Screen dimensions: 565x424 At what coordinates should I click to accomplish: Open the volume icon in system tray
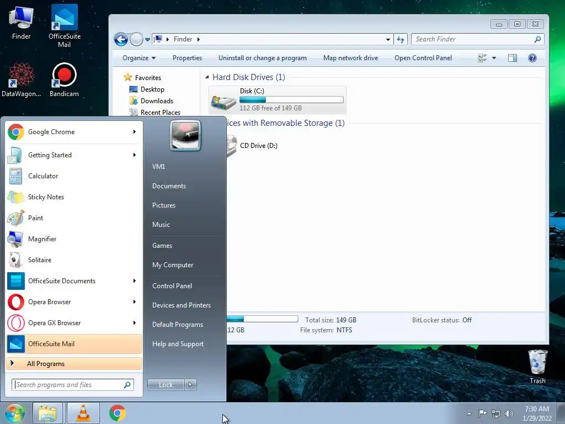(x=509, y=414)
